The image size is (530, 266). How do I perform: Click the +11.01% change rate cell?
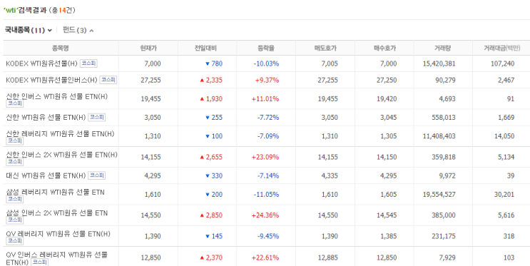[x=265, y=99]
